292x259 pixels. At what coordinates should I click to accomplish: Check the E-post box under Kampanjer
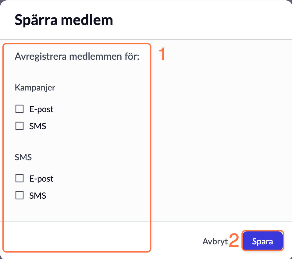tap(20, 109)
